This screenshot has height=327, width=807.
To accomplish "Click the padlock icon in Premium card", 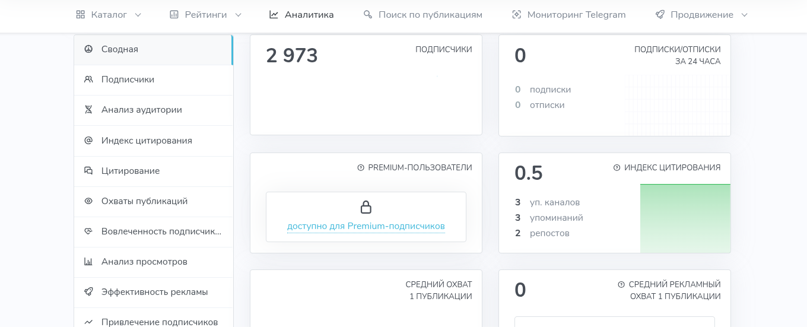I will pos(366,207).
